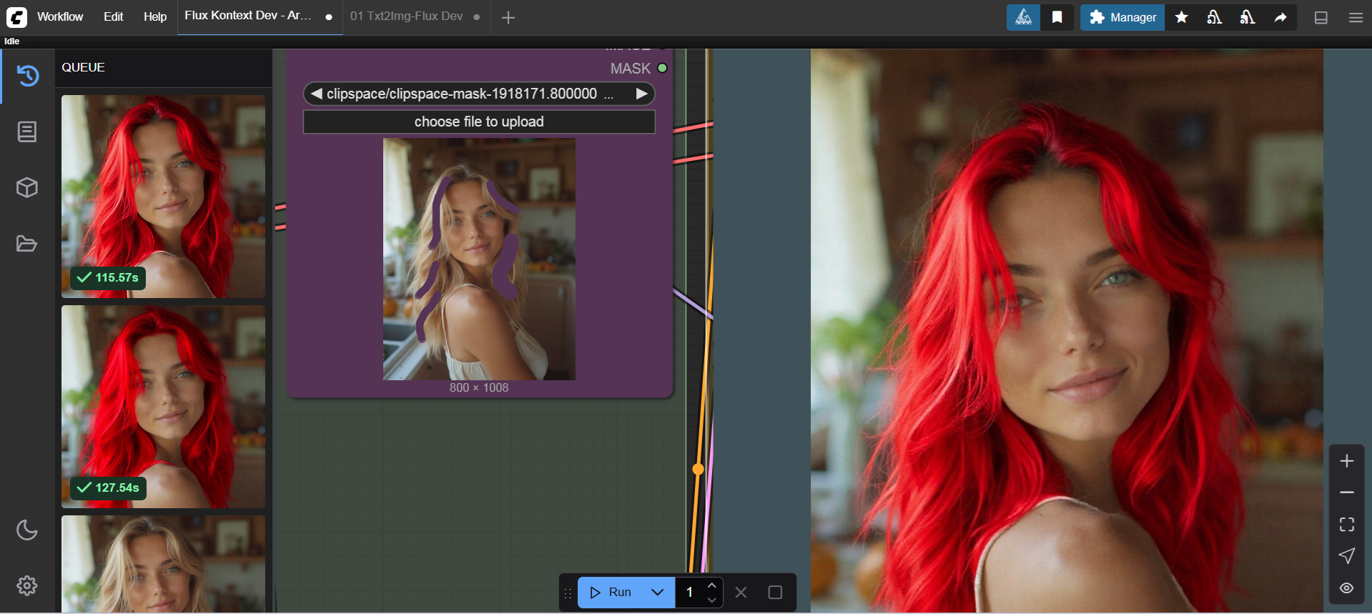Fit the canvas view to screen

pos(1346,525)
